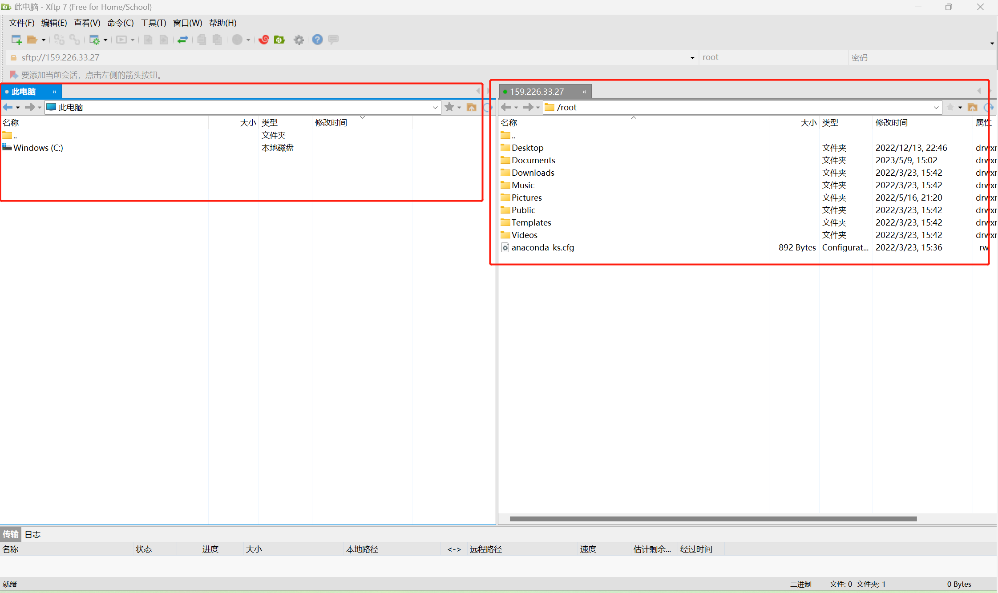Click the green Xftp toolbar icon
998x593 pixels.
(x=279, y=40)
